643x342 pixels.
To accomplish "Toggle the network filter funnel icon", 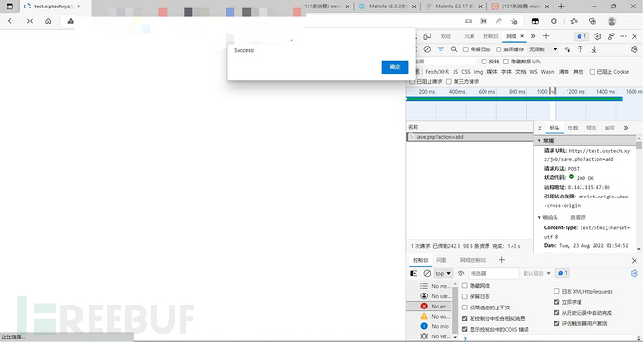I will click(x=441, y=49).
